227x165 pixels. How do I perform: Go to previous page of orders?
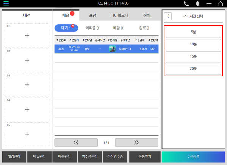pos(76,143)
